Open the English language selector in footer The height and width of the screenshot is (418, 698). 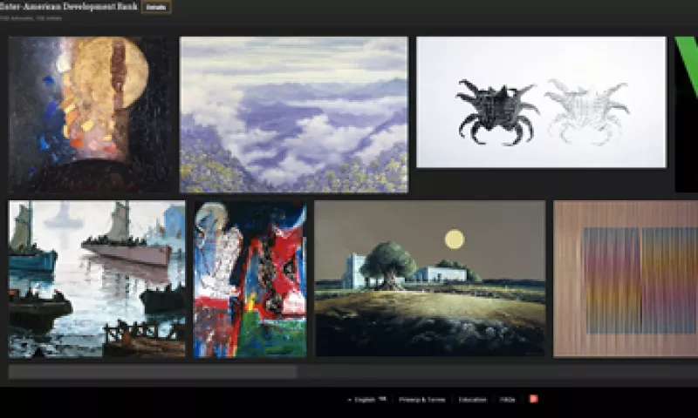[x=367, y=400]
